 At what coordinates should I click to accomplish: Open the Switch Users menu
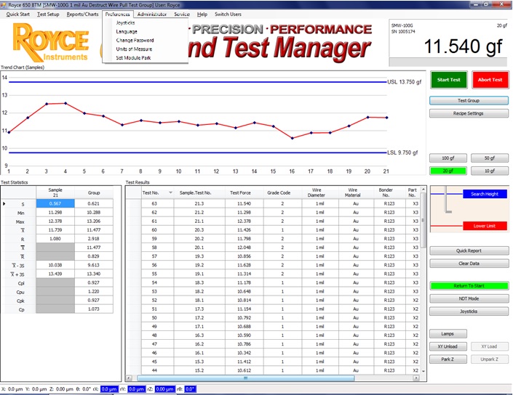228,15
